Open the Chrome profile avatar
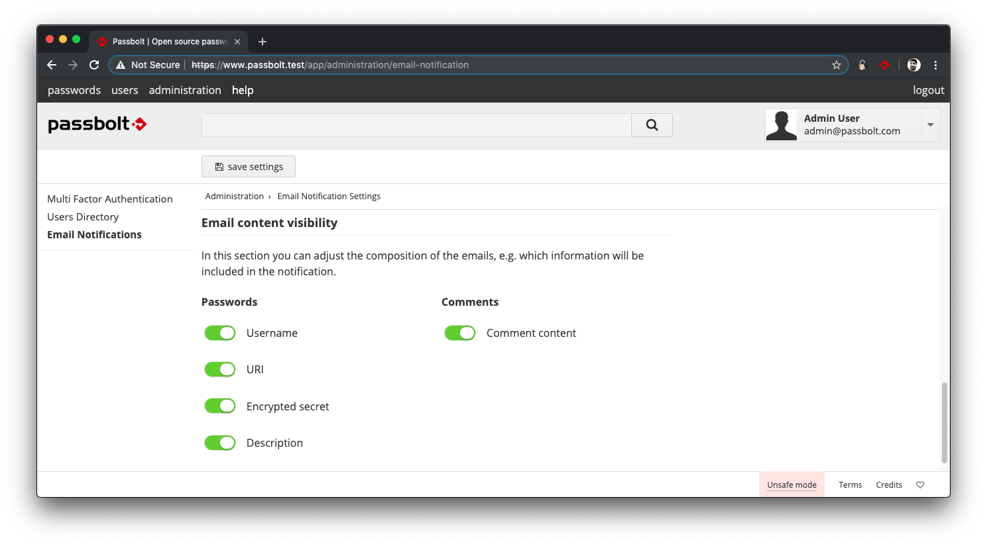This screenshot has height=546, width=987. pos(914,65)
